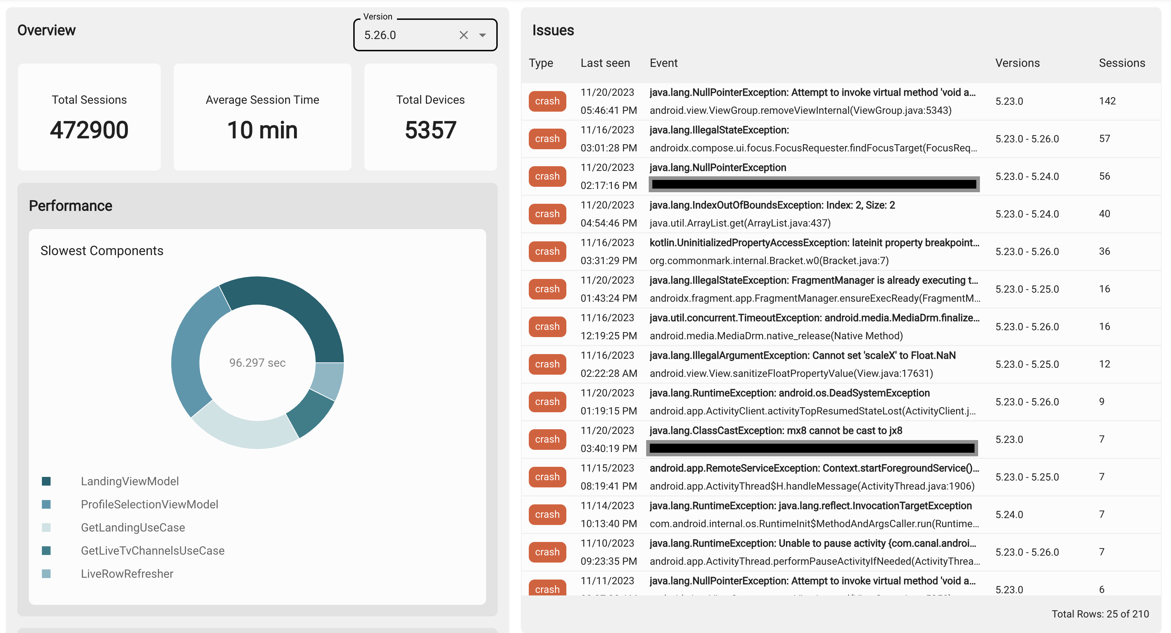Select the crash badge on the NullPointerException issue
Viewport: 1171px width, 633px height.
[x=547, y=101]
